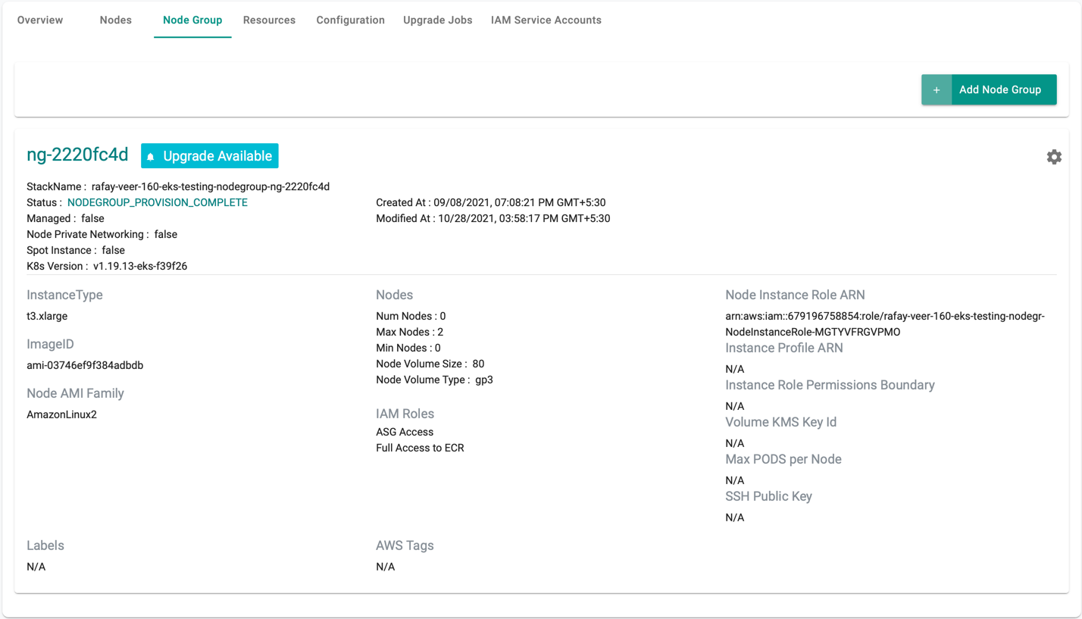The image size is (1082, 619).
Task: Click the Instance Profile ARN heading
Action: 784,348
